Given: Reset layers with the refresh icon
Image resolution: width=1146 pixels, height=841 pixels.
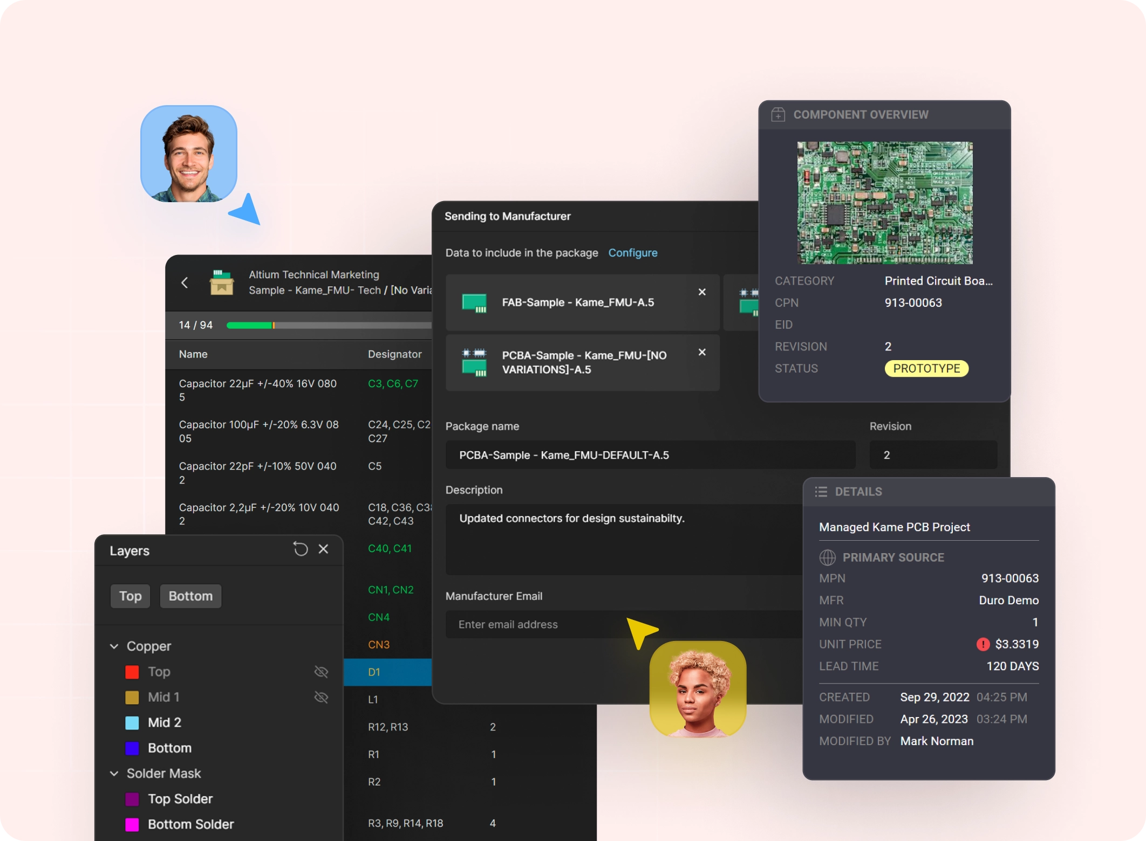Looking at the screenshot, I should (x=301, y=549).
